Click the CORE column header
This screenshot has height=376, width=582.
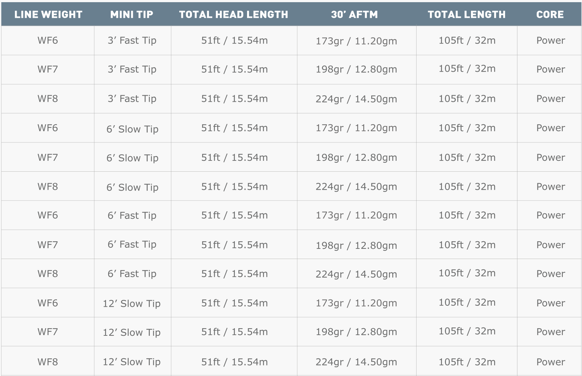tap(550, 14)
